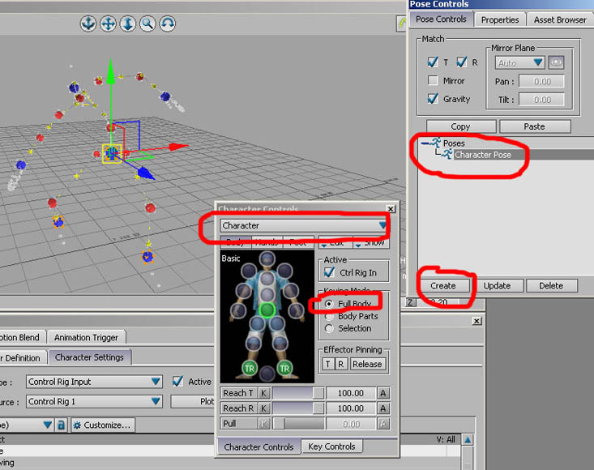Enable the Mirror checkbox
Viewport: 594px width, 470px height.
pyautogui.click(x=433, y=81)
